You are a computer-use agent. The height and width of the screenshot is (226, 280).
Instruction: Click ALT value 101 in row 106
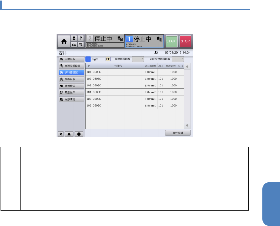[x=161, y=106]
